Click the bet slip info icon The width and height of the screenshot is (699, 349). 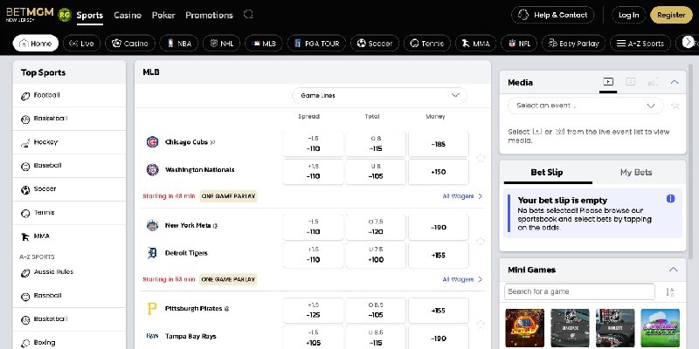[670, 199]
